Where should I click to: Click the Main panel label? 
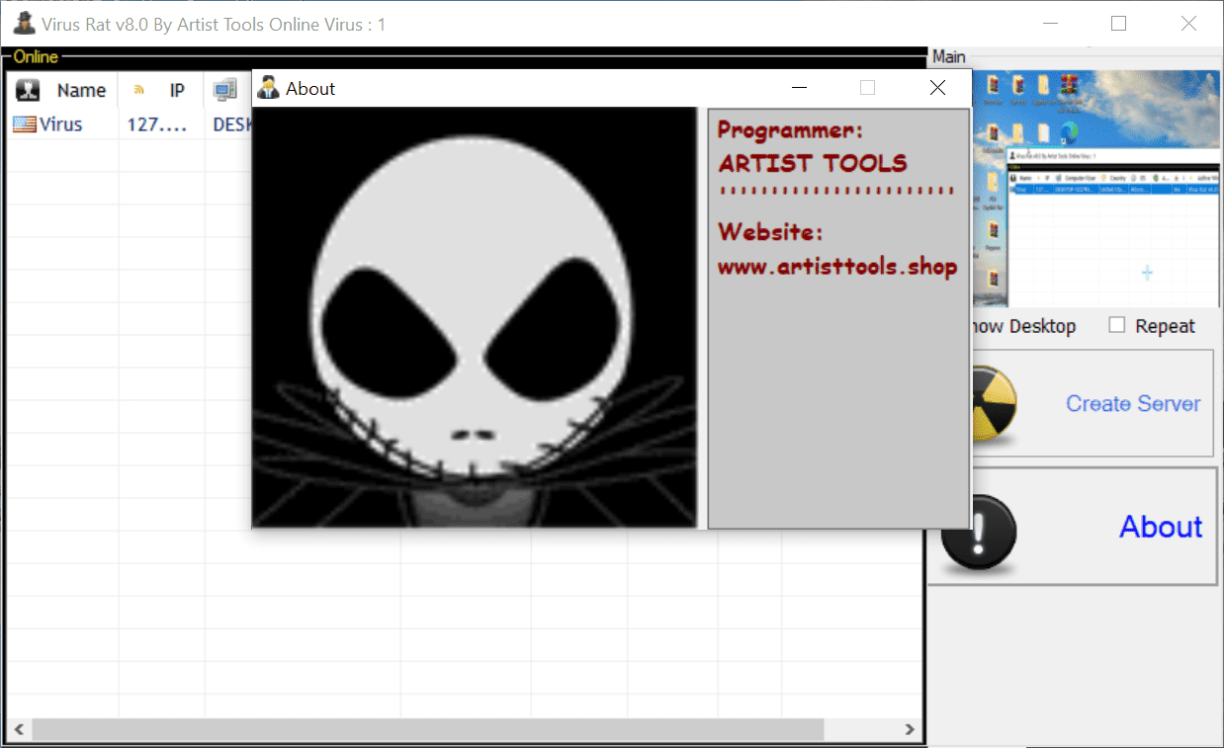tap(949, 57)
